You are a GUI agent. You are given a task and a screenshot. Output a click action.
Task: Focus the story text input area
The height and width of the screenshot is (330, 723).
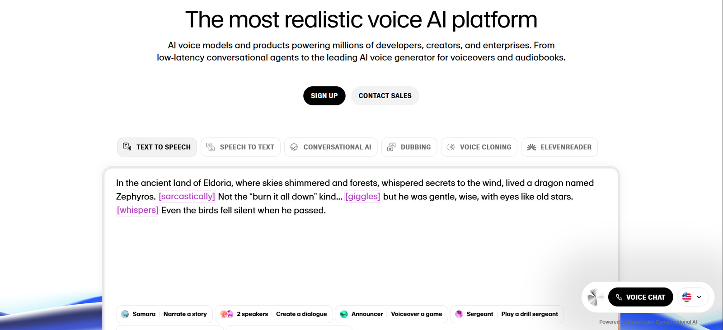click(361, 253)
